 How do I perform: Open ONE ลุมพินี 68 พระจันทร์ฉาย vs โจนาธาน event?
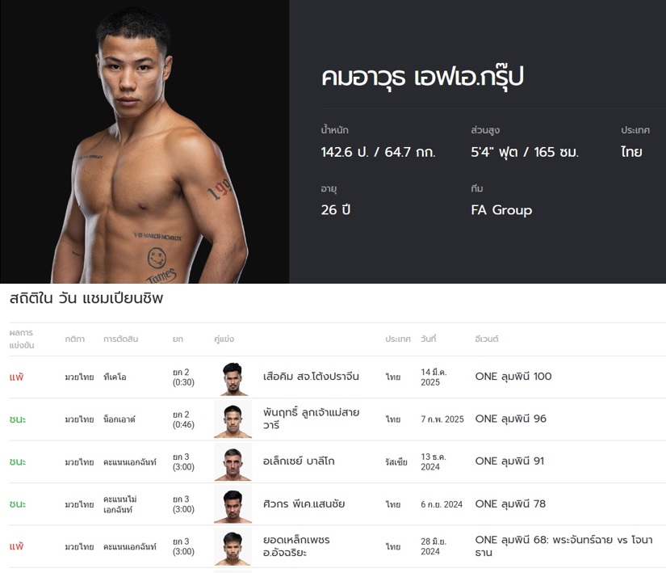[x=563, y=546]
